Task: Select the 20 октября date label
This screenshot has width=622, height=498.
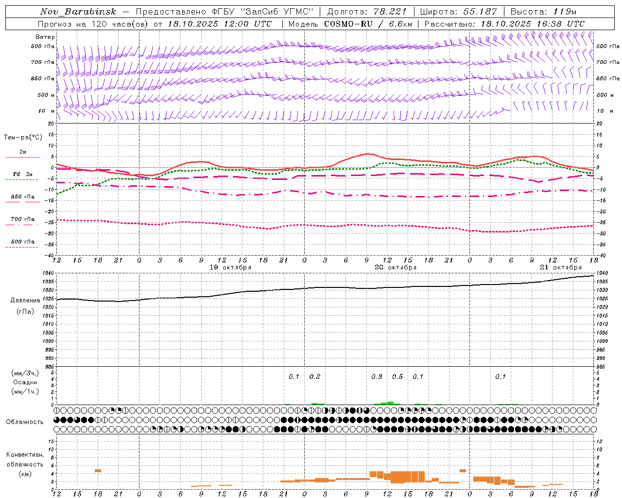Action: click(x=396, y=267)
